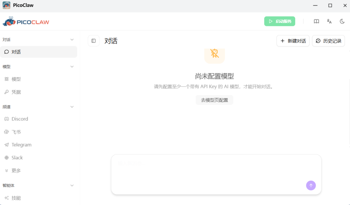Open 凭据 credentials page
The height and width of the screenshot is (205, 350).
click(39, 92)
